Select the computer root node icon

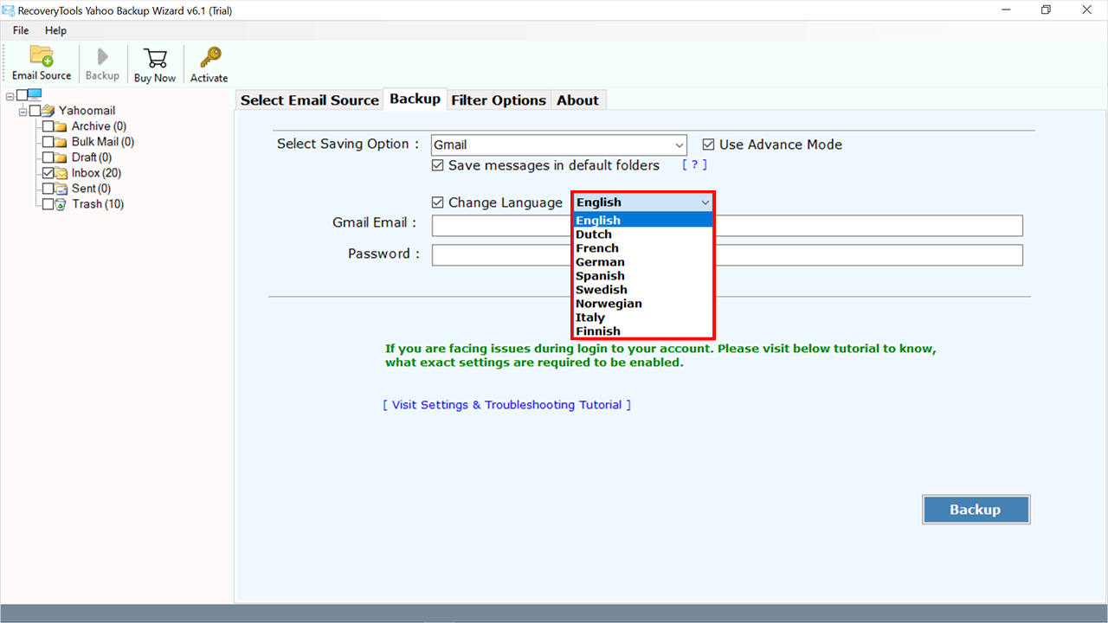pyautogui.click(x=35, y=95)
